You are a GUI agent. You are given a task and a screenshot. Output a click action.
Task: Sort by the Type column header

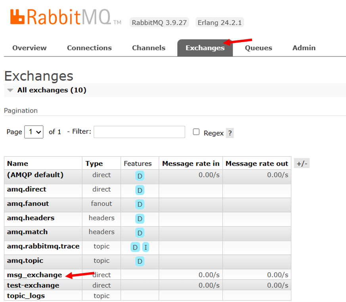94,163
